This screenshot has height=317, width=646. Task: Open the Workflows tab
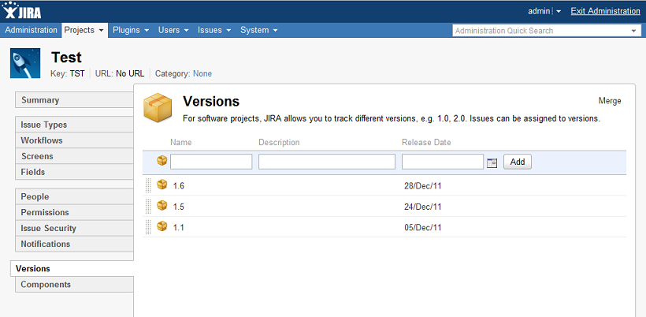pos(74,140)
